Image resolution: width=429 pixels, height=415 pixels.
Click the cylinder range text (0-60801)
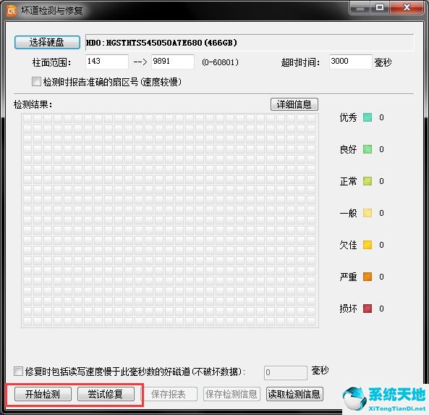point(220,62)
